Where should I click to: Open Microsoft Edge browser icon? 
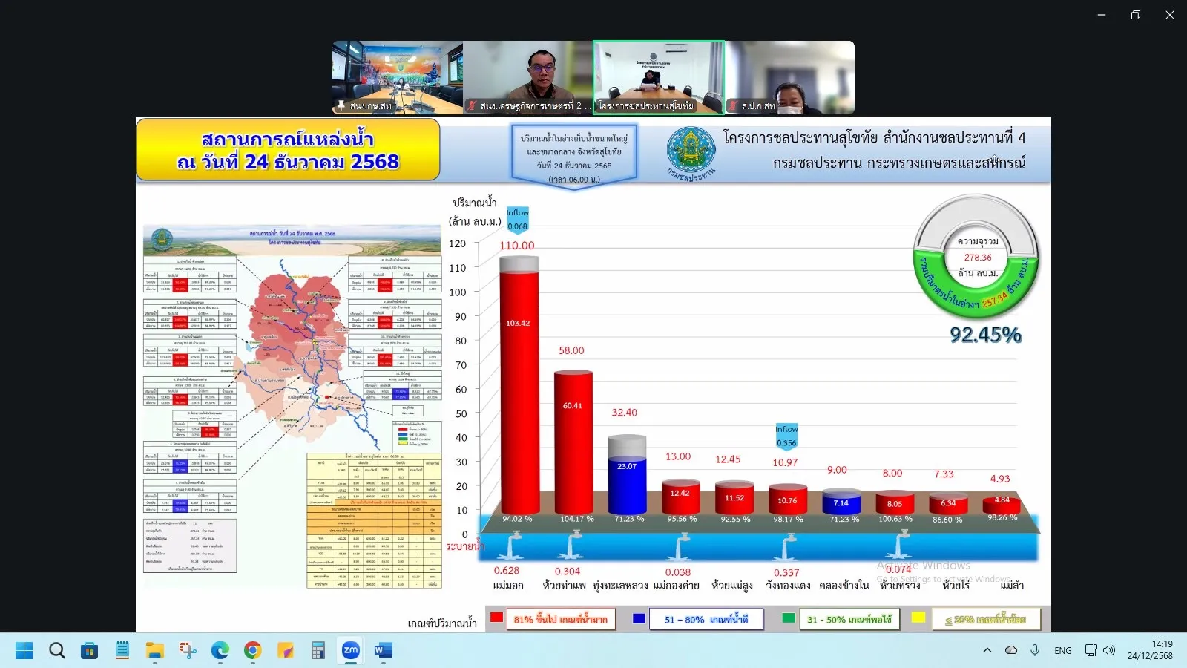coord(220,651)
